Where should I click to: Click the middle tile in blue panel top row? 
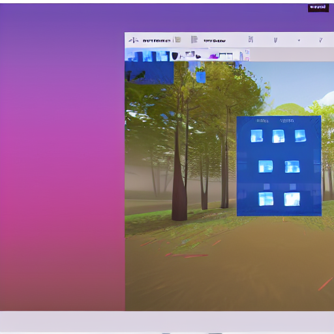[279, 136]
